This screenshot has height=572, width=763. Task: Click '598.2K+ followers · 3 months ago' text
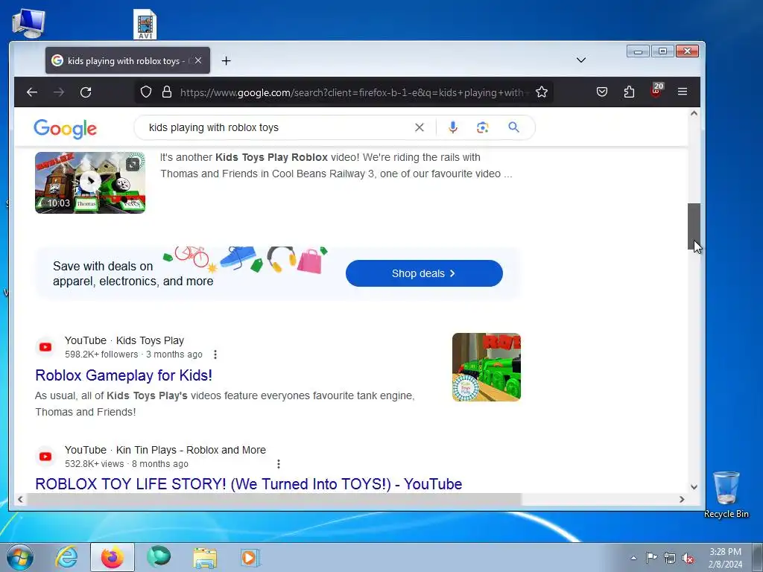[133, 355]
